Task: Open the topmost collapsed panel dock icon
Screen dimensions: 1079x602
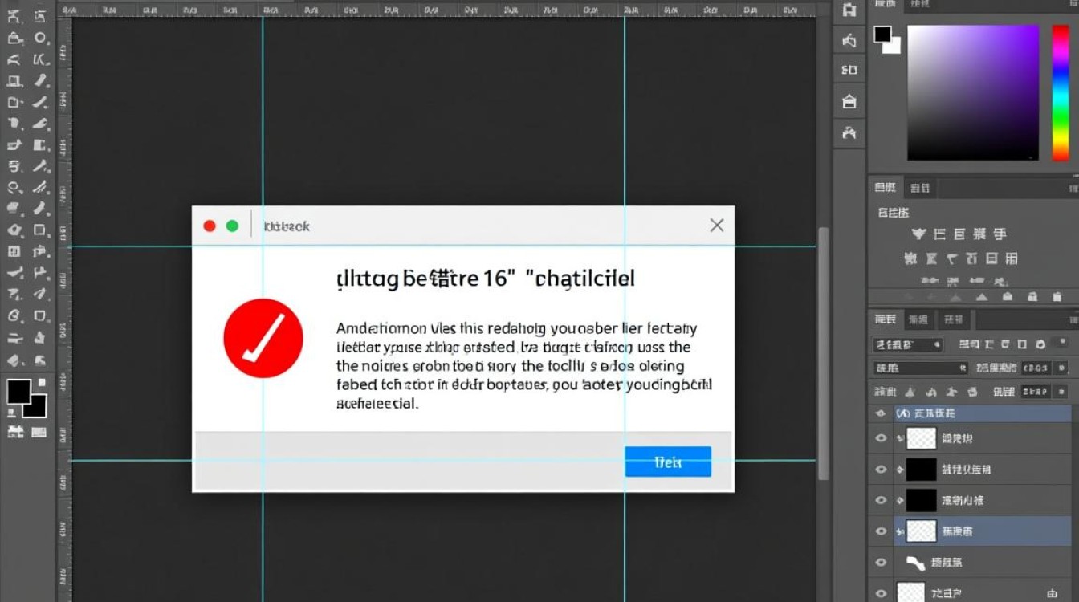Action: click(x=849, y=10)
